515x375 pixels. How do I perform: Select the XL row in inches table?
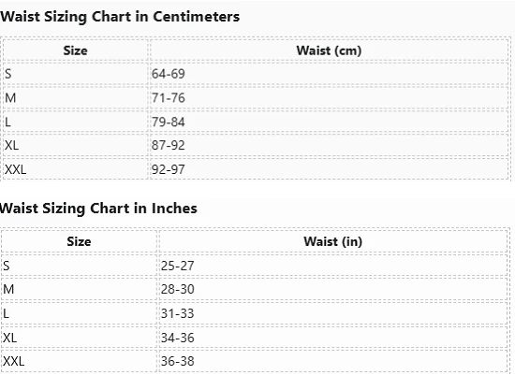tap(255, 338)
